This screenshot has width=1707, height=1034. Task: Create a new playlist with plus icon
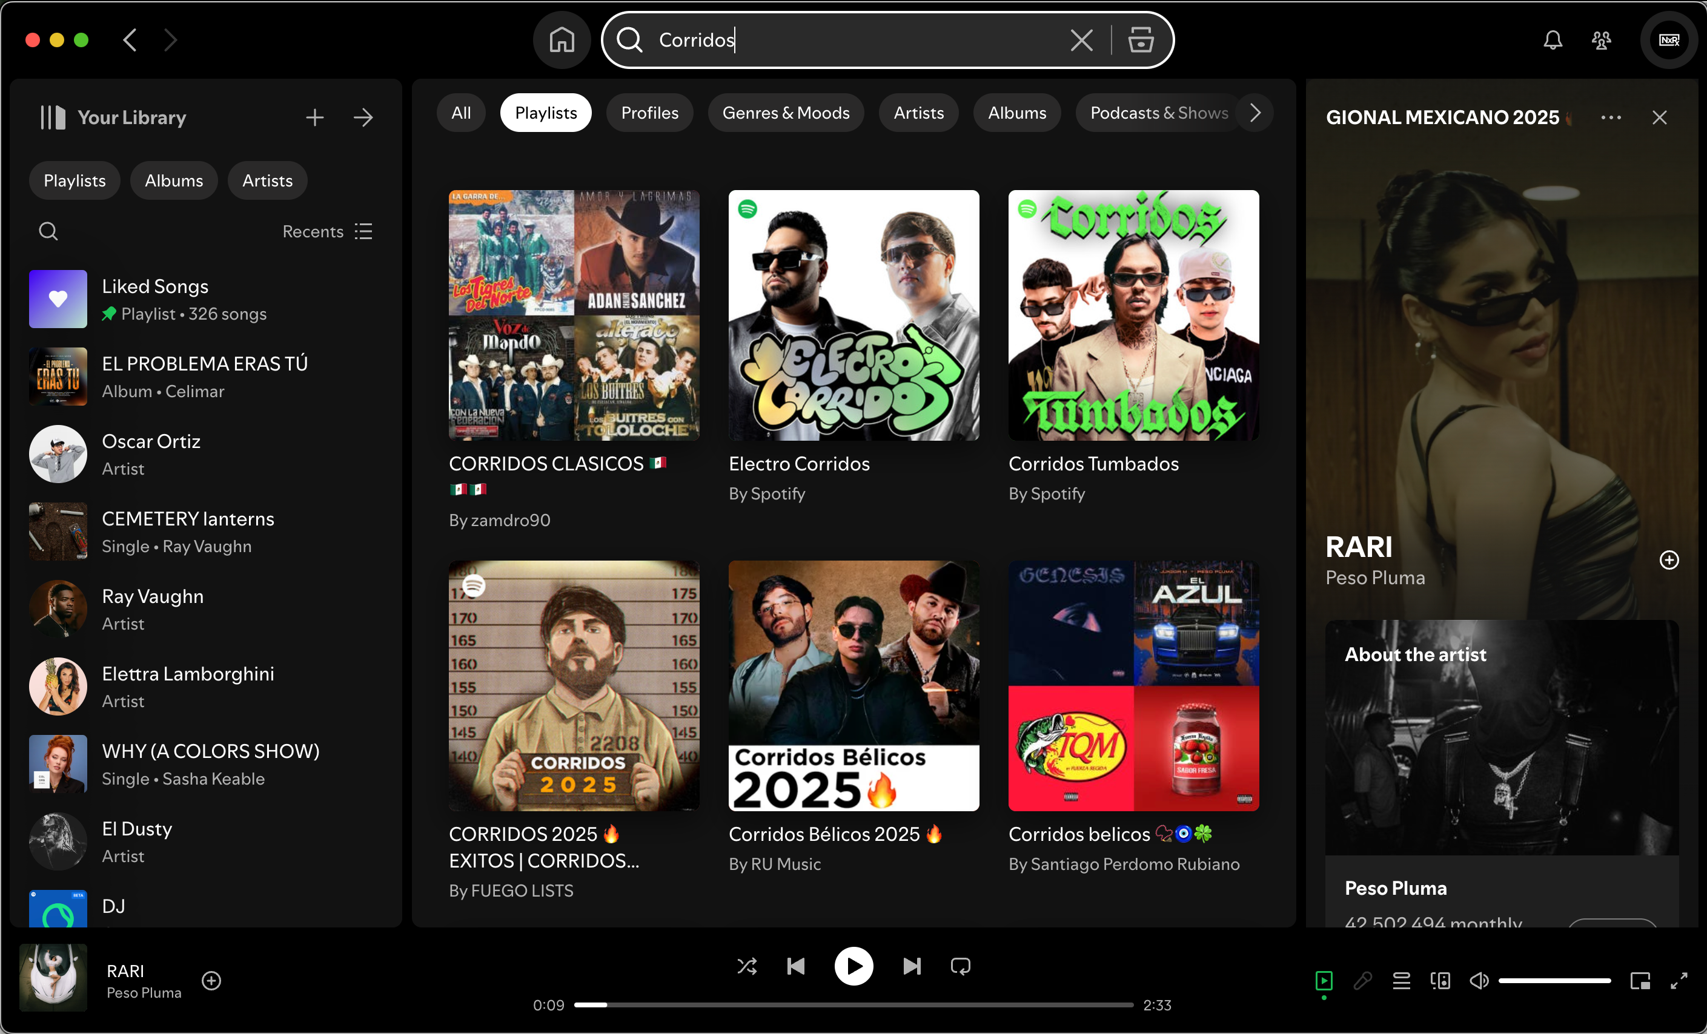tap(314, 117)
